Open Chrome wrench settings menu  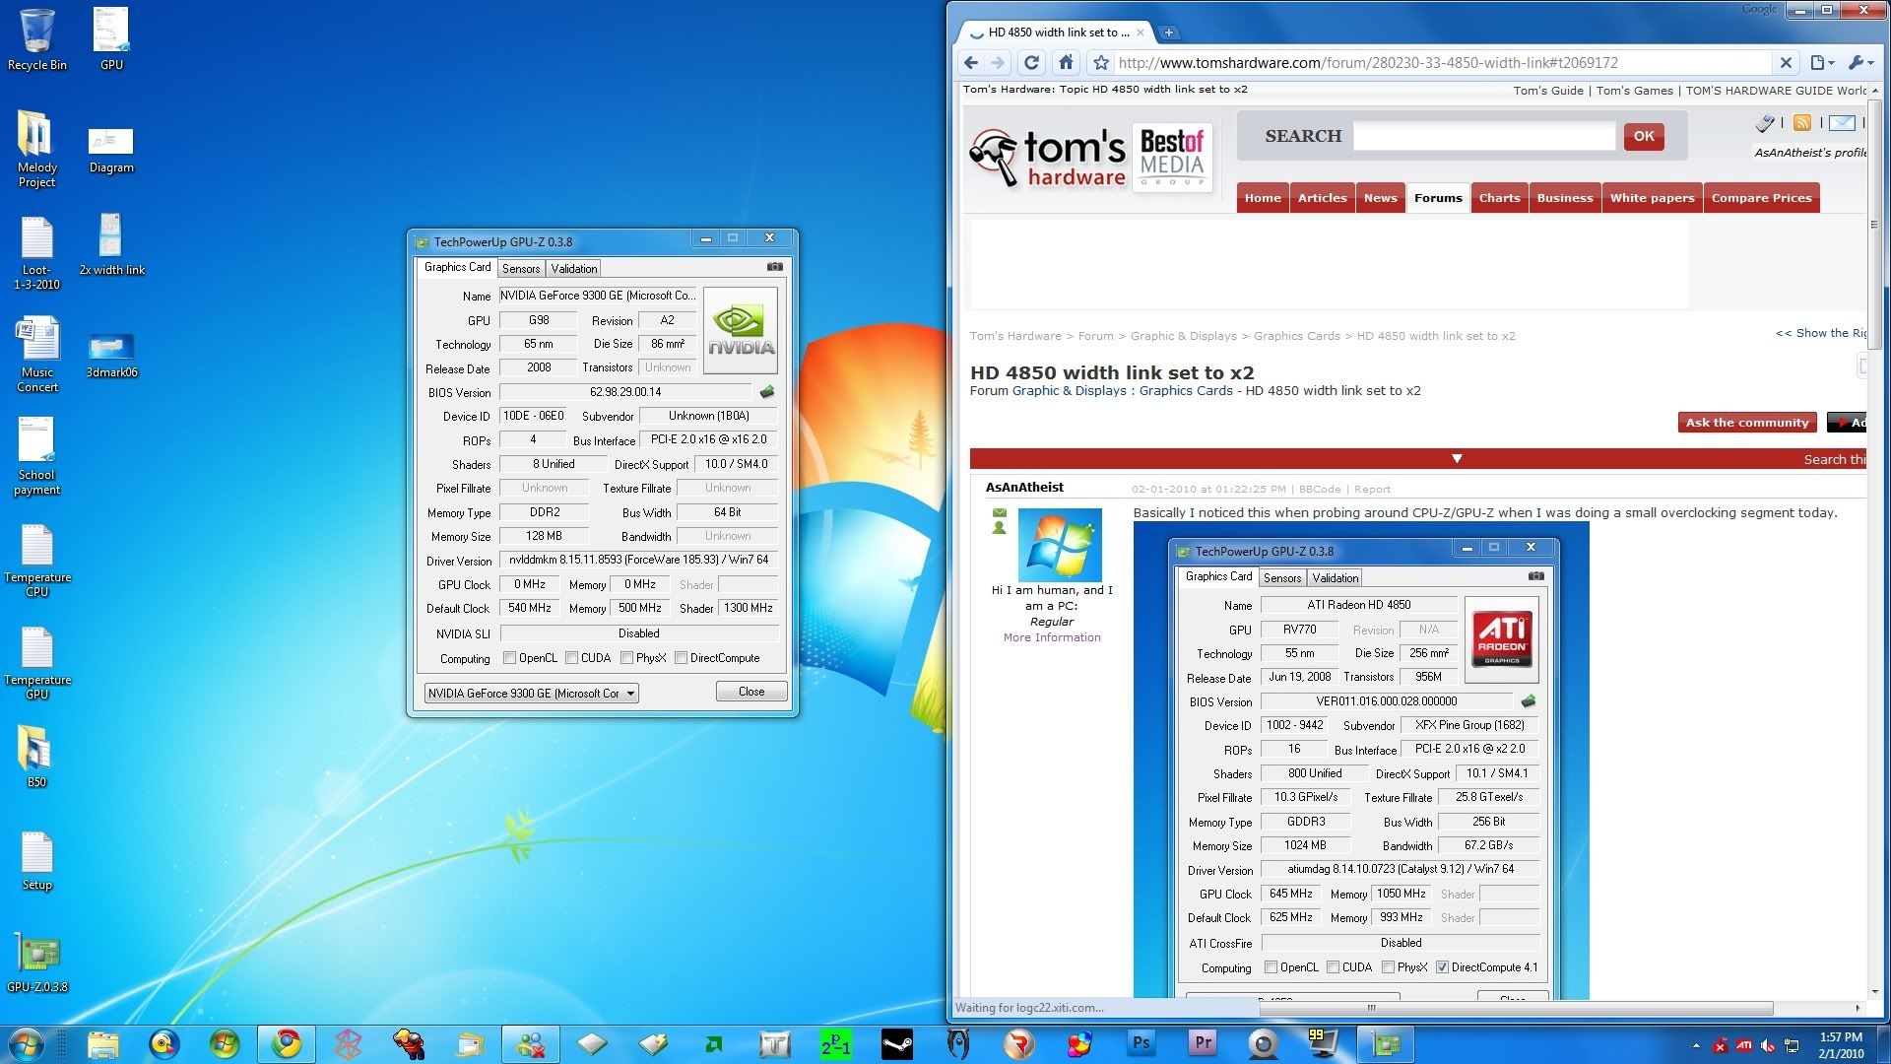tap(1860, 63)
